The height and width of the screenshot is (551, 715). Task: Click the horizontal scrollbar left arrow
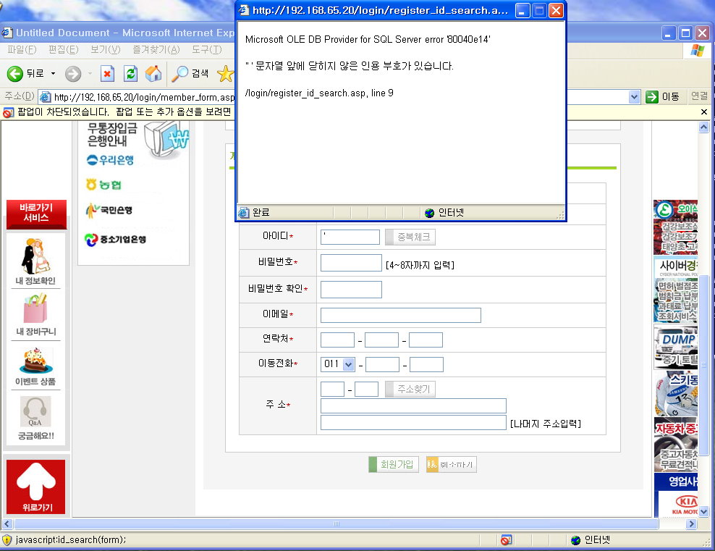point(7,523)
